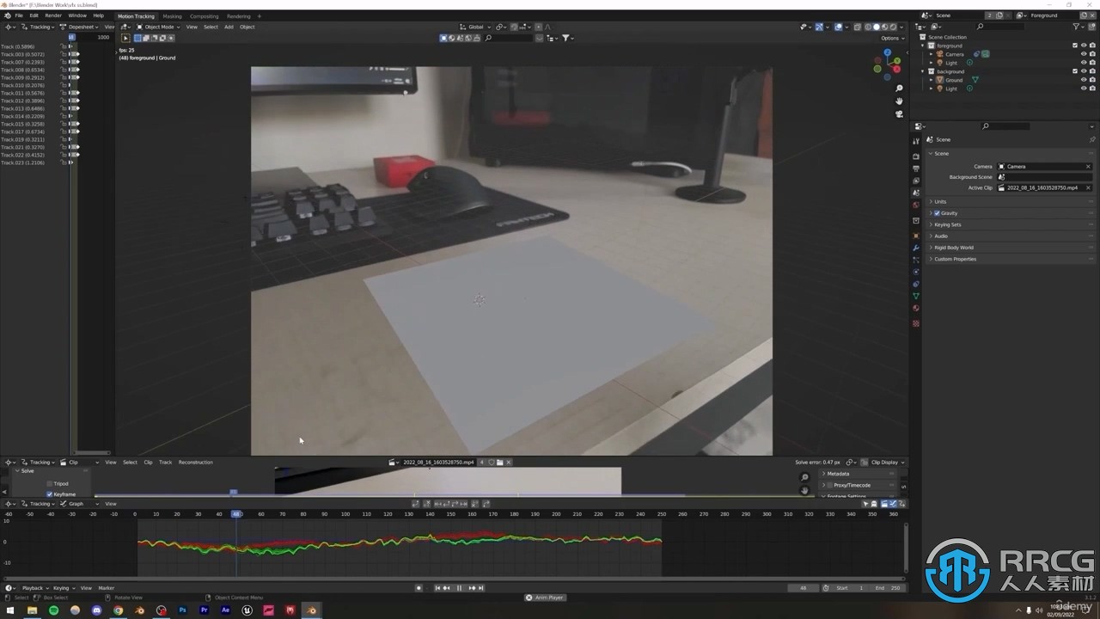
Task: Click the current frame 48 field
Action: pyautogui.click(x=804, y=588)
